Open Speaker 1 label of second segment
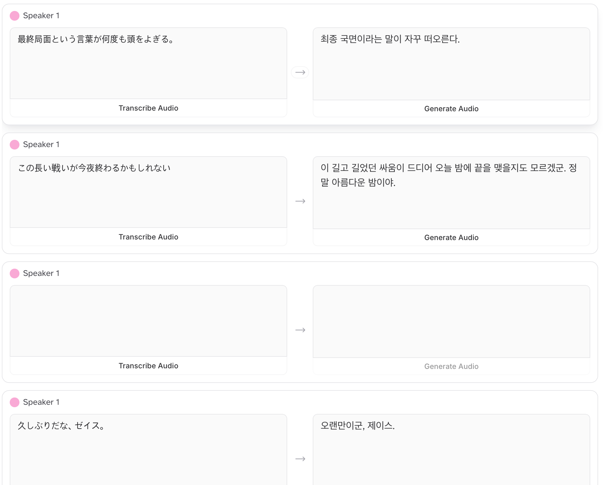 (x=41, y=145)
